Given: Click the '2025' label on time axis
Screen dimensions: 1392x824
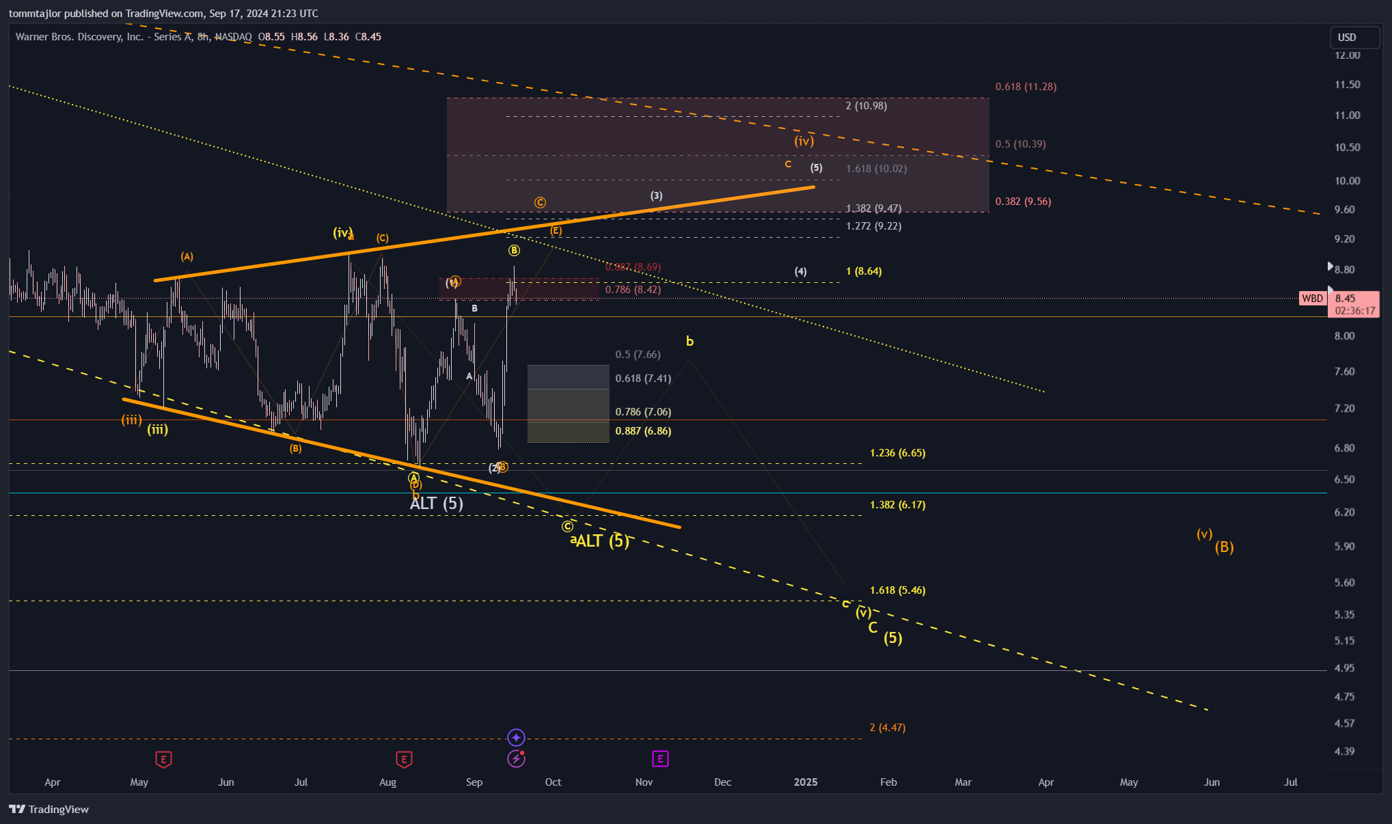Looking at the screenshot, I should (806, 782).
